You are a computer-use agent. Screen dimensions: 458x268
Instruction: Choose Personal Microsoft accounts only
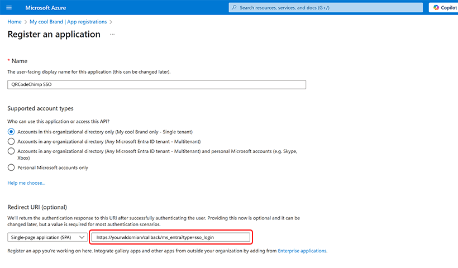11,167
